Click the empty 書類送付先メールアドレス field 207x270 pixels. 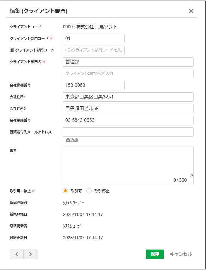point(127,132)
